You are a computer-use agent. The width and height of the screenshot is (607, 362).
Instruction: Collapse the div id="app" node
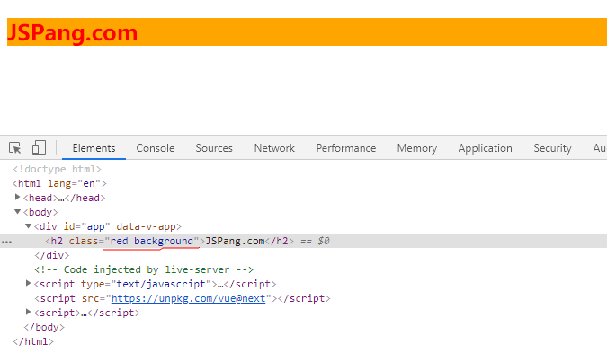28,225
